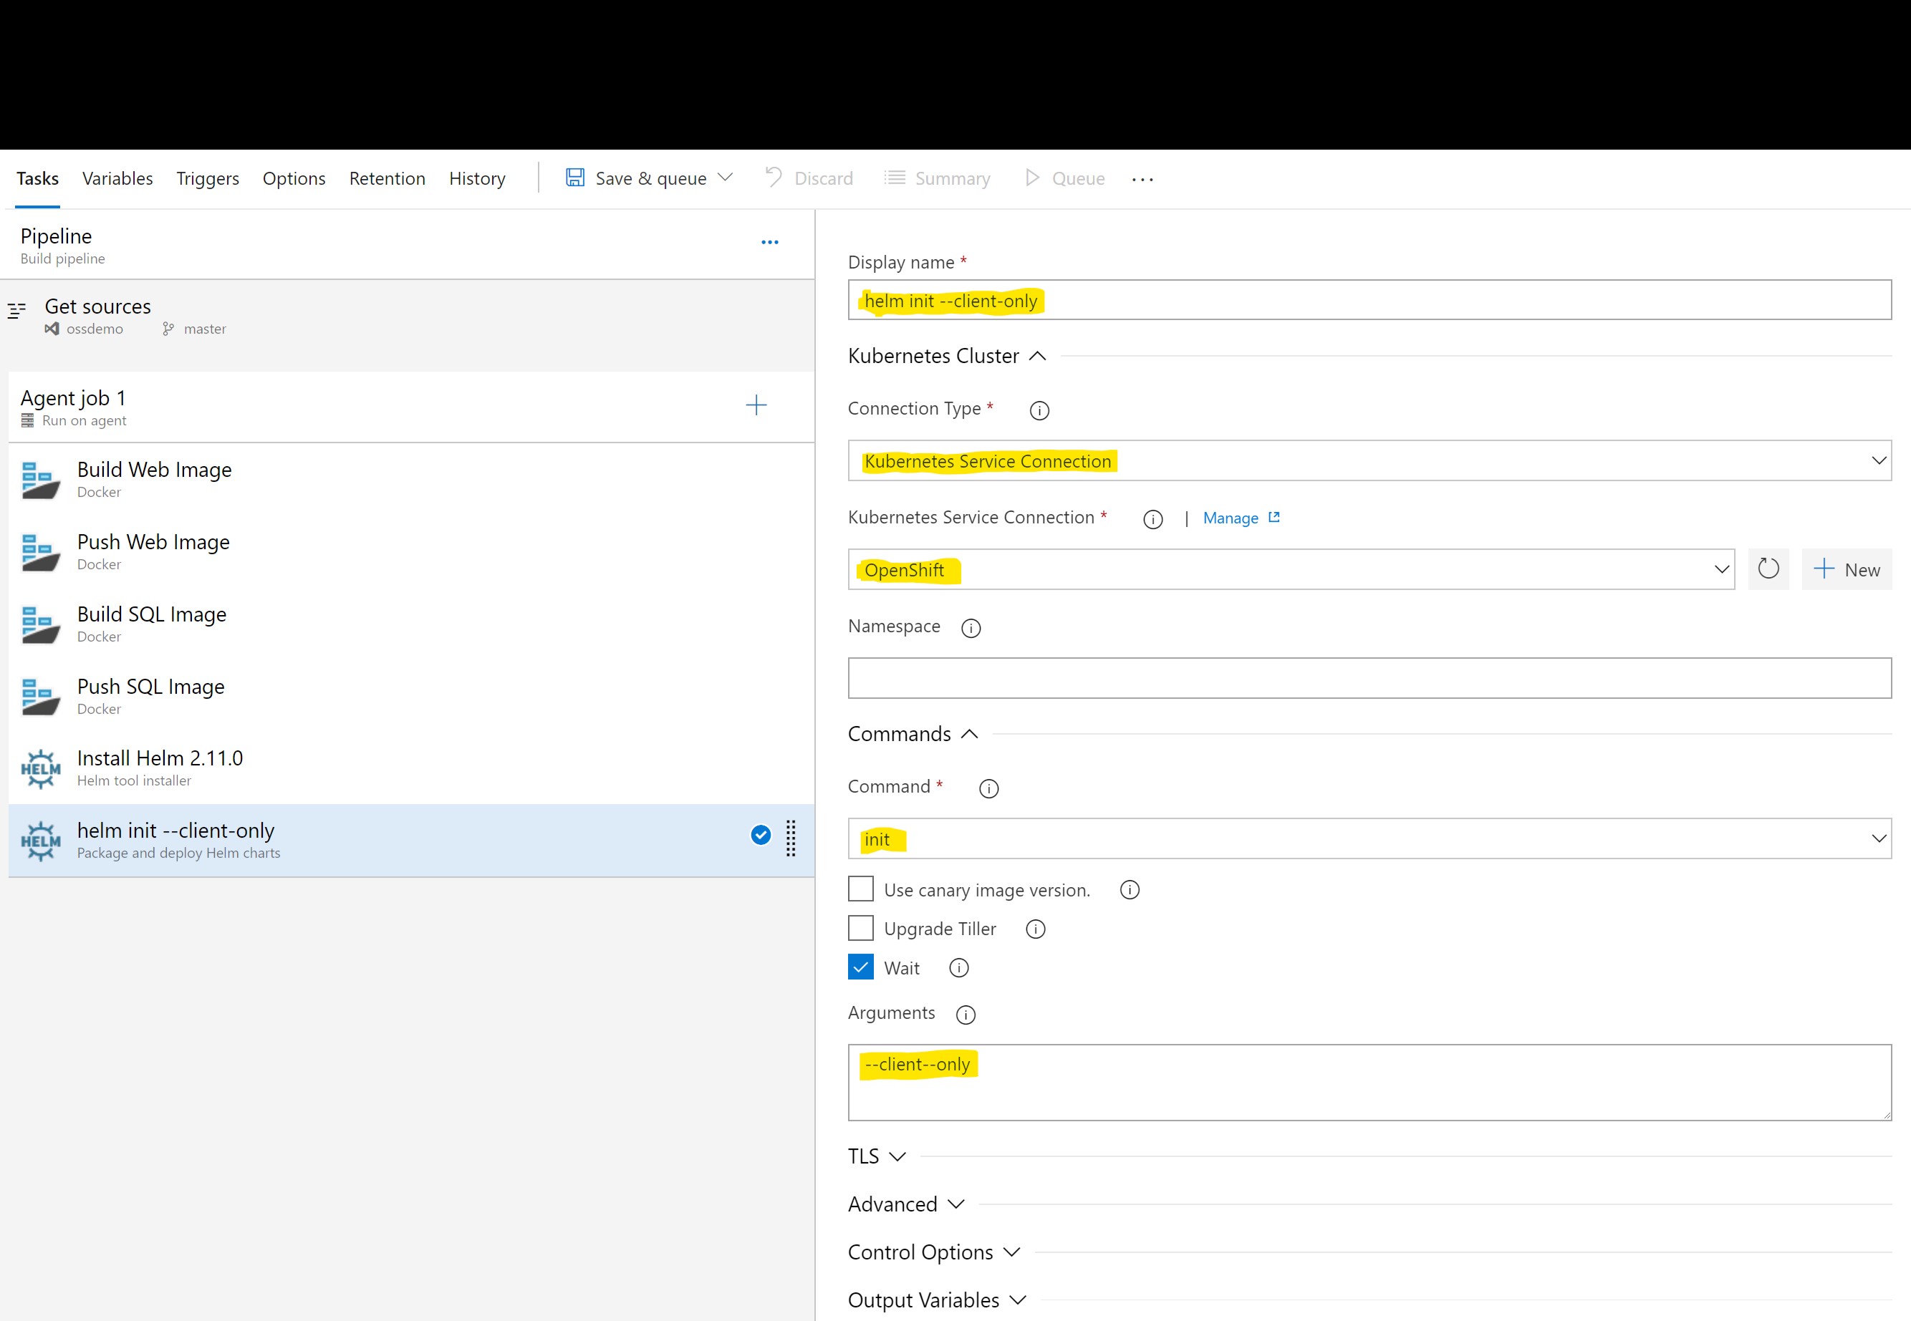This screenshot has width=1911, height=1321.
Task: Click the refresh service connection icon
Action: (x=1768, y=569)
